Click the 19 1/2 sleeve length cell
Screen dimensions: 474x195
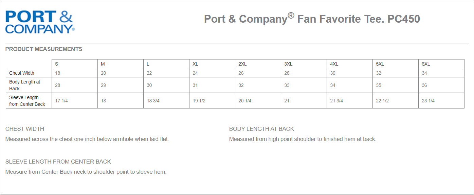point(199,101)
